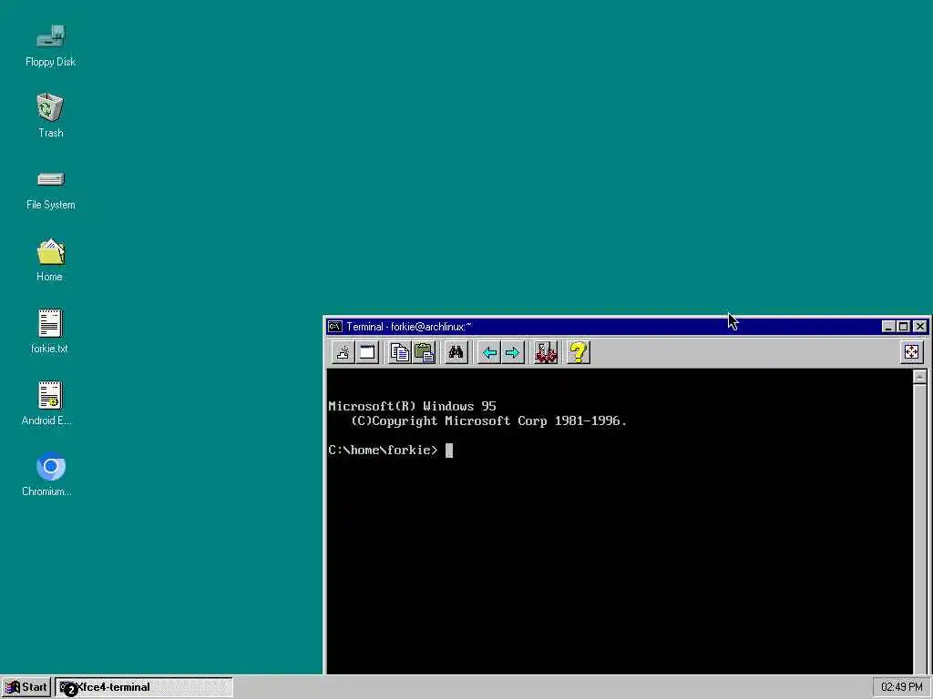Click the 02:49 PM taskbar clock
933x699 pixels.
pos(901,687)
